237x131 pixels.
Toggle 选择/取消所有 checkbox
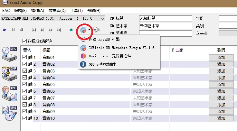24,41
